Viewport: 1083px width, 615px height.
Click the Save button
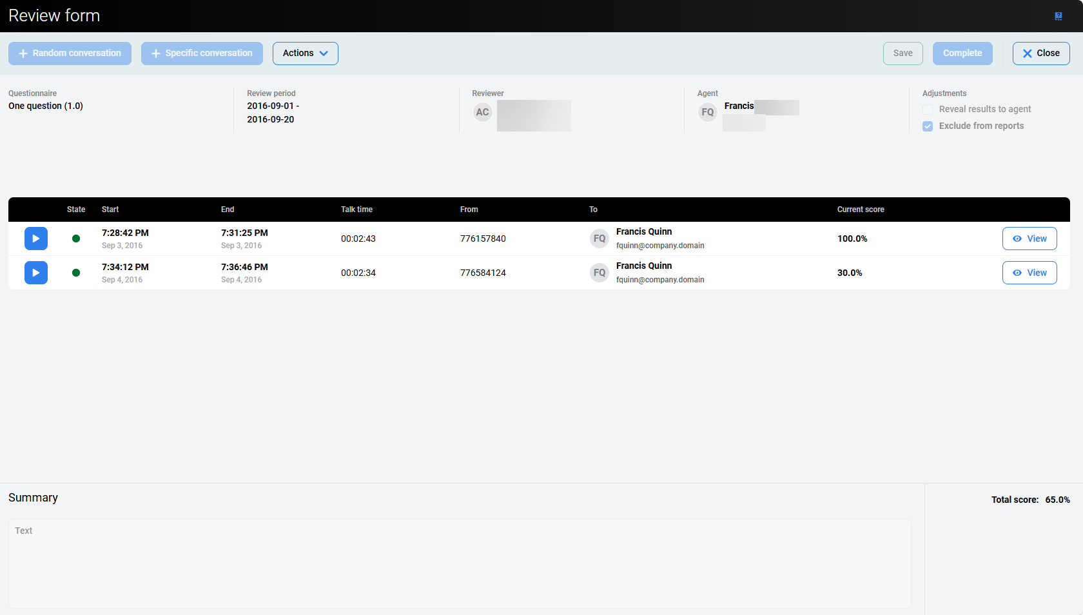coord(903,54)
